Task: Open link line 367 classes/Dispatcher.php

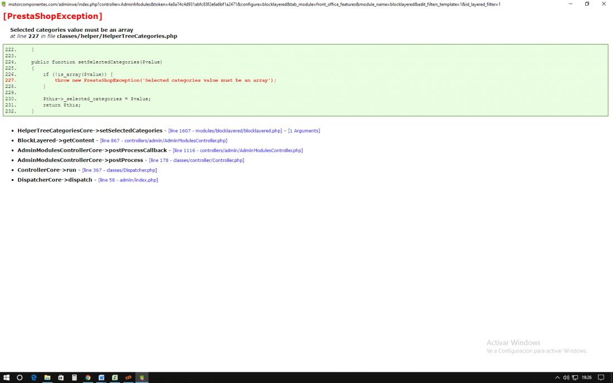Action: pyautogui.click(x=119, y=170)
